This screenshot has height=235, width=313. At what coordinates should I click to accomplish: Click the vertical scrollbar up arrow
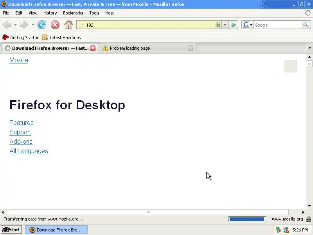point(309,57)
